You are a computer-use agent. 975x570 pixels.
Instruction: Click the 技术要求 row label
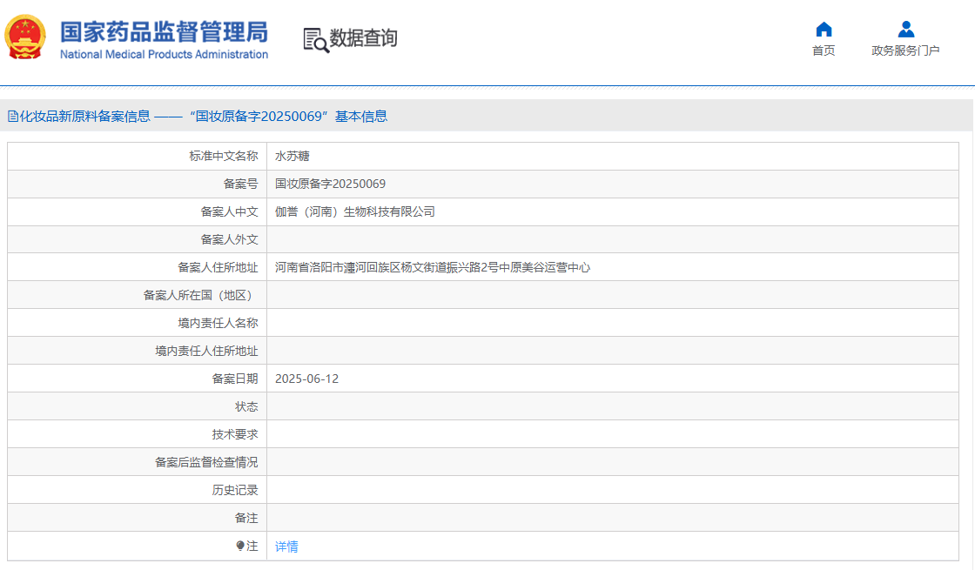(x=235, y=435)
